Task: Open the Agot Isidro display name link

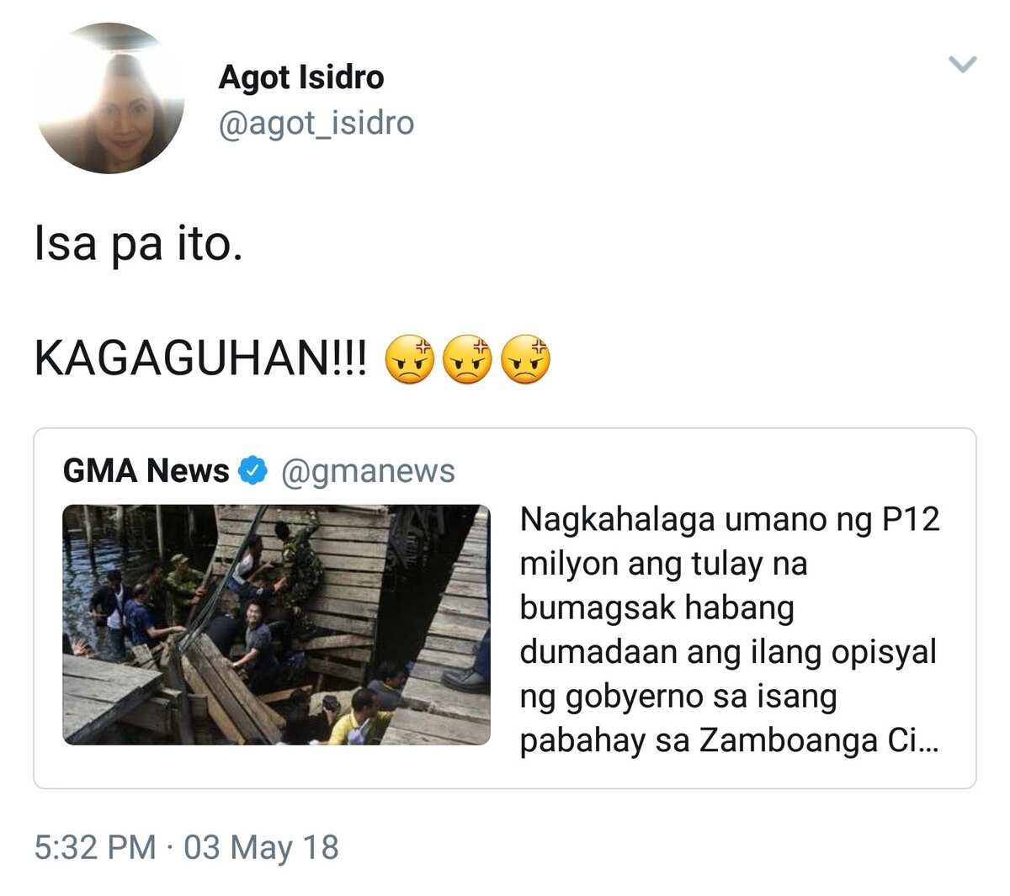Action: pyautogui.click(x=301, y=77)
